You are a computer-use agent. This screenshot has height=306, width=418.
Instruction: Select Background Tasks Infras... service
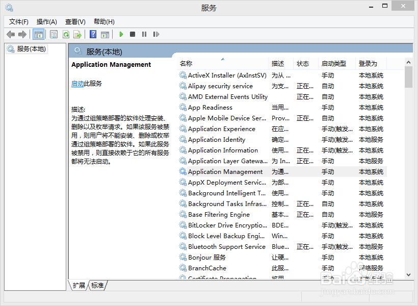pos(282,203)
